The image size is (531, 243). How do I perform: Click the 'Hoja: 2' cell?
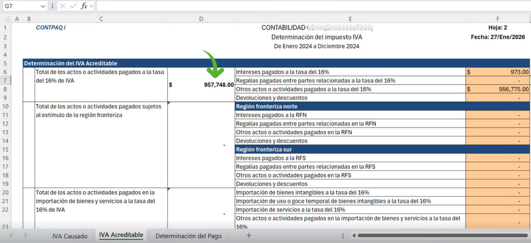[x=498, y=28]
